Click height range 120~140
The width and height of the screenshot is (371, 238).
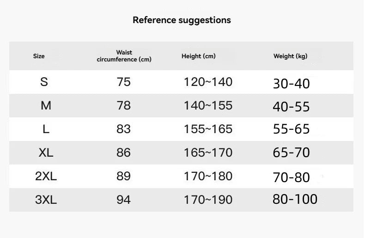[x=208, y=82]
